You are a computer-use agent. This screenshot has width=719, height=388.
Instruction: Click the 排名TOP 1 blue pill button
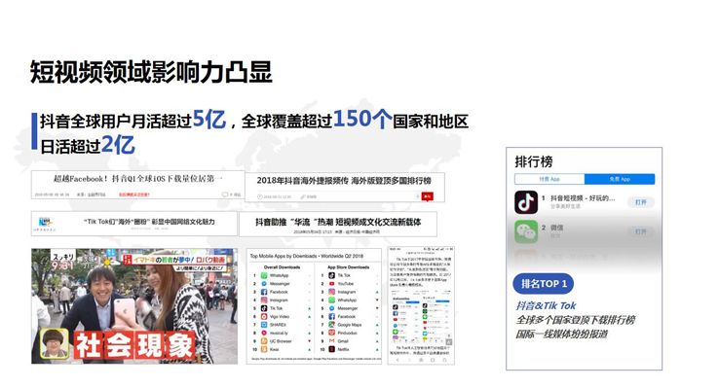pyautogui.click(x=544, y=284)
